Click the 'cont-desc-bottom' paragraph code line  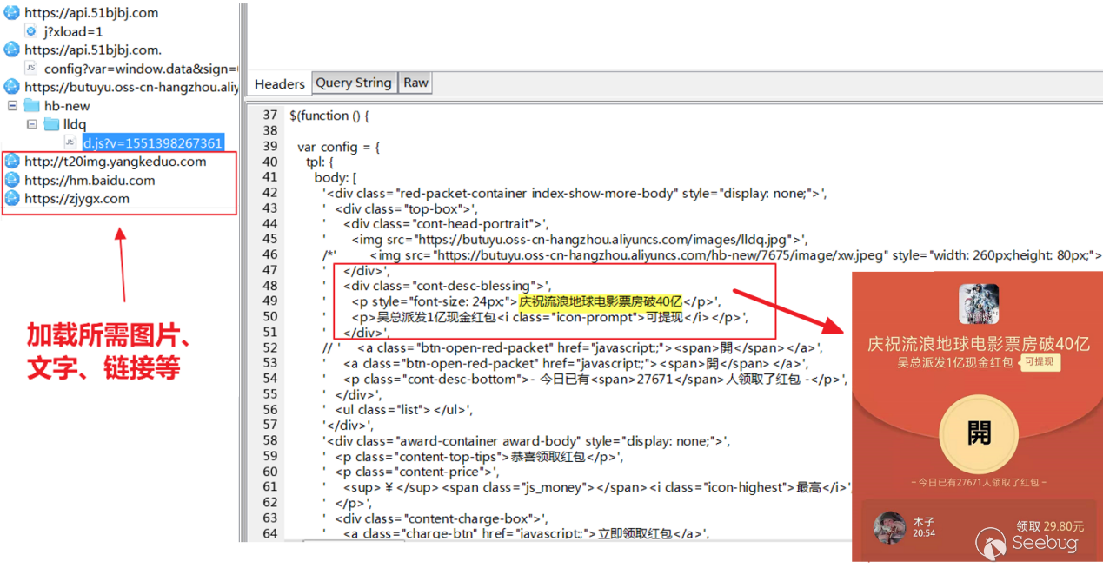(585, 380)
